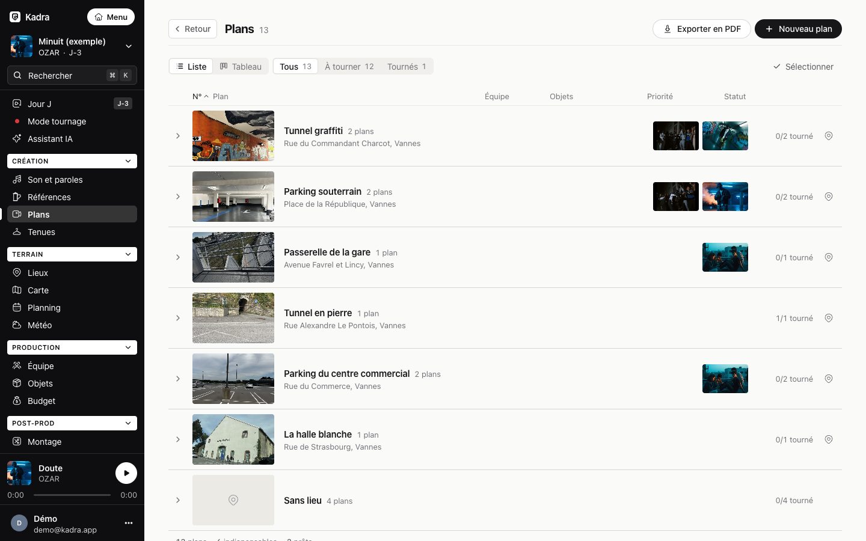
Task: Expand the Passerelle de la gare row
Action: coord(178,257)
